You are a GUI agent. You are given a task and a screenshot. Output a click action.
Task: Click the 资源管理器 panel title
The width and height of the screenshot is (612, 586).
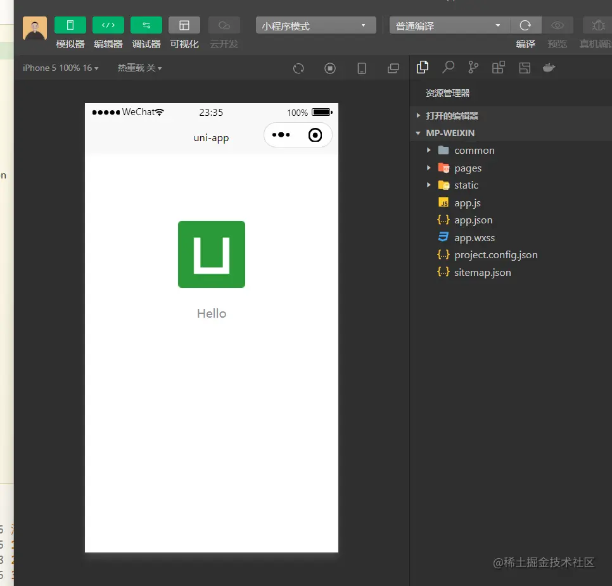(448, 93)
